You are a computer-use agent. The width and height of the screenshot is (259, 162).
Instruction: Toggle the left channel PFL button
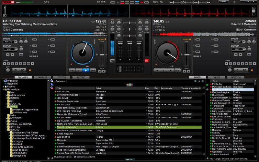(112, 61)
